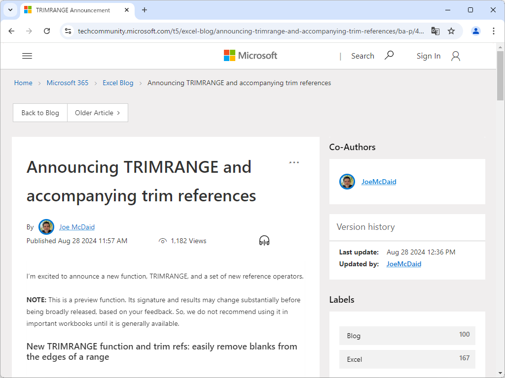Close the TRIMRANGE Announcement tab
The image size is (505, 378).
pyautogui.click(x=127, y=10)
